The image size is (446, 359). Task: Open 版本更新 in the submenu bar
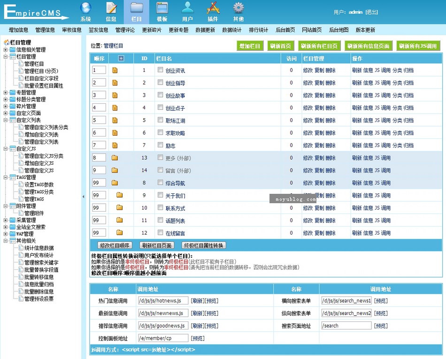click(365, 30)
